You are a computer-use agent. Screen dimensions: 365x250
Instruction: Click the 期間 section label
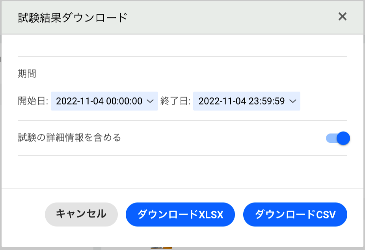(x=27, y=74)
